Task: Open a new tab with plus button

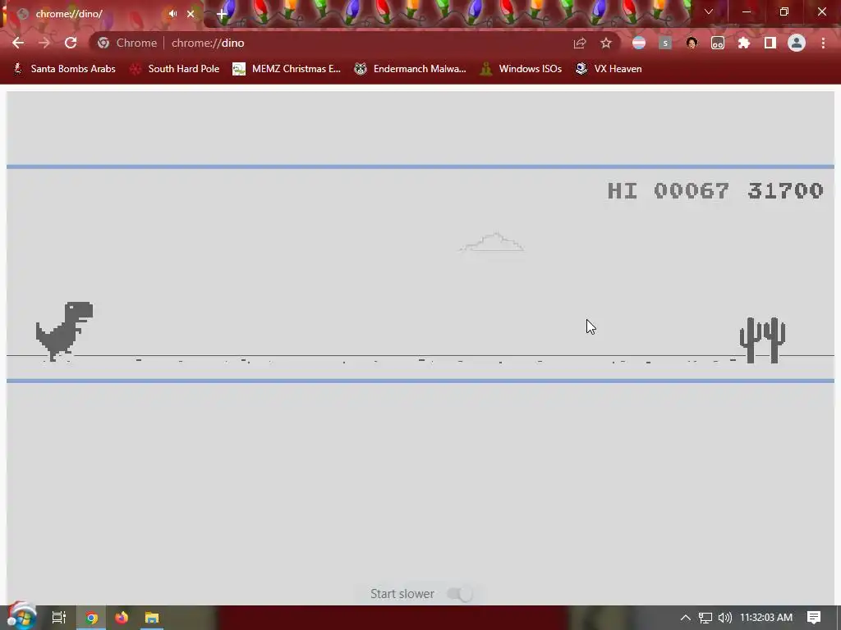Action: (x=222, y=14)
